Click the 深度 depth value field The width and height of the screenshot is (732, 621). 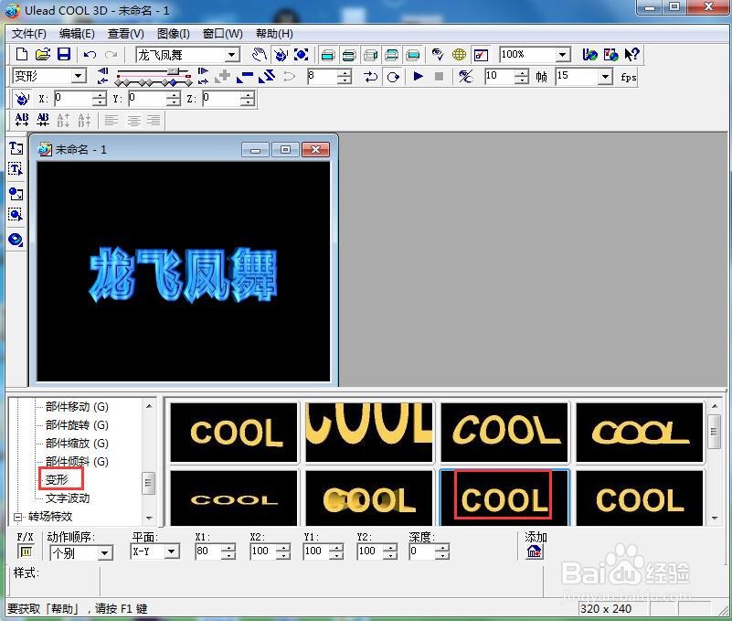pyautogui.click(x=422, y=551)
